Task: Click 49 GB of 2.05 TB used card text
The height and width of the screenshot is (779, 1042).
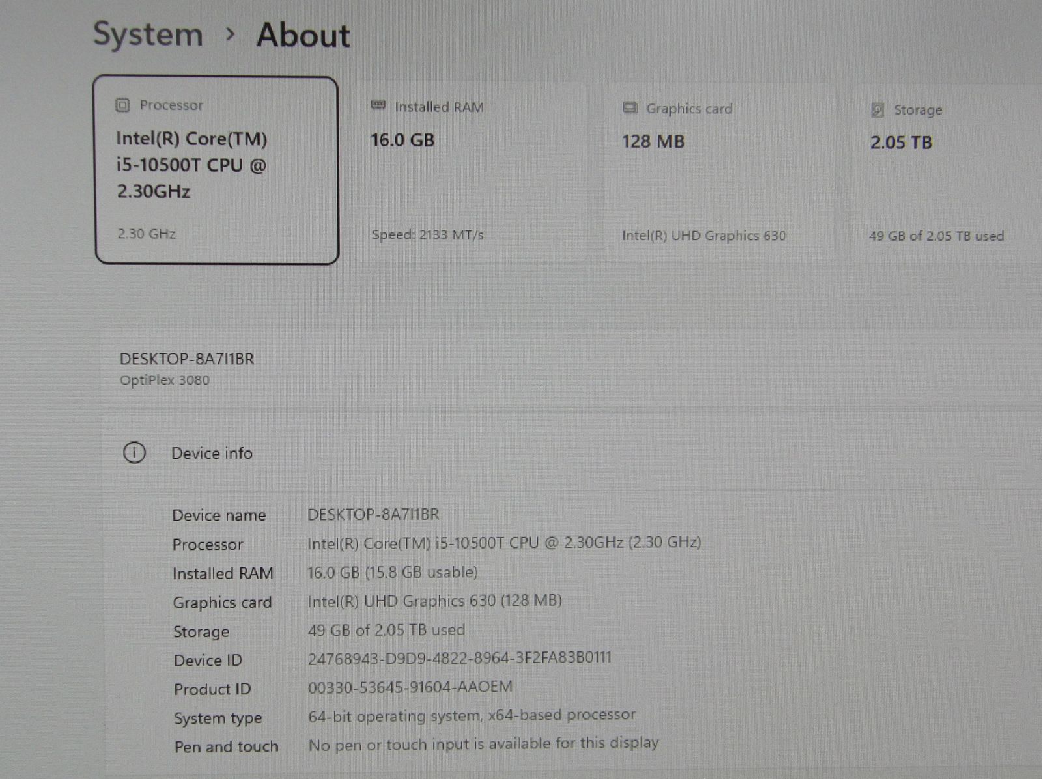Action: click(936, 236)
